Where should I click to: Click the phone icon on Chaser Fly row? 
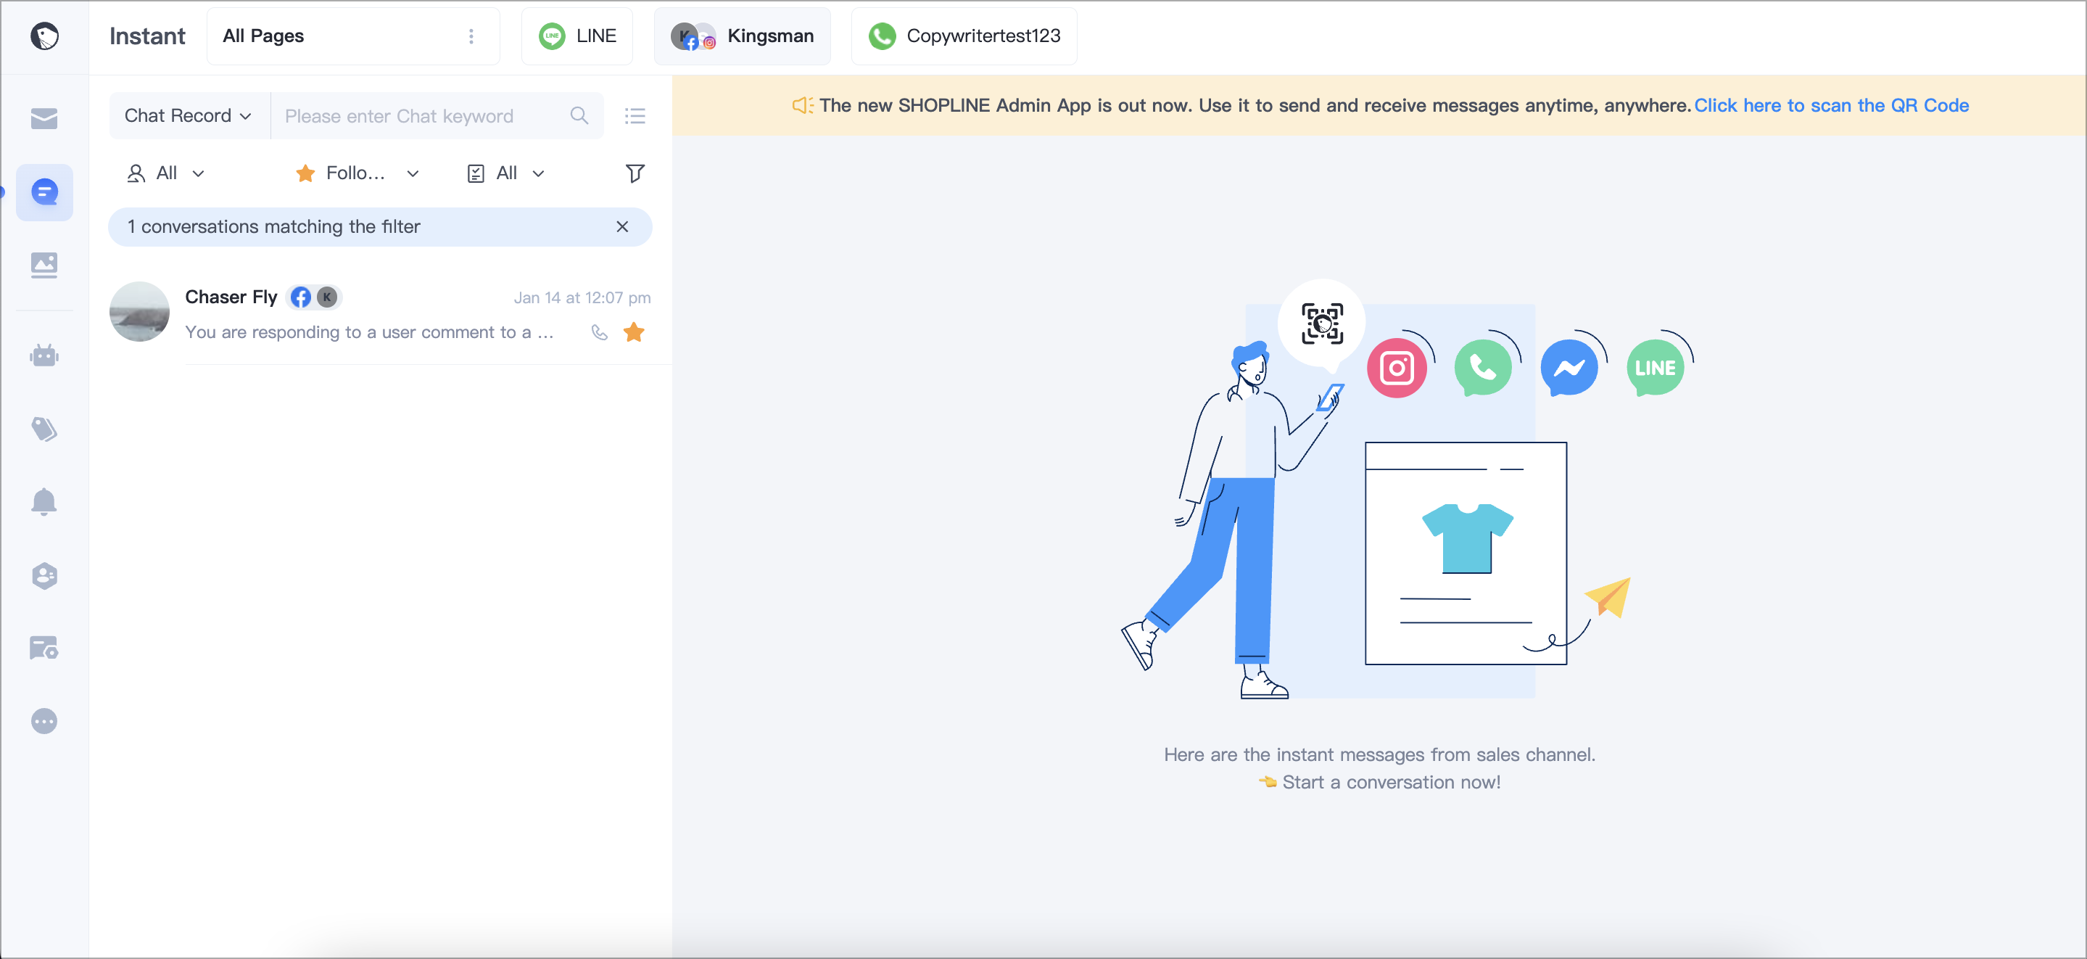pyautogui.click(x=599, y=332)
